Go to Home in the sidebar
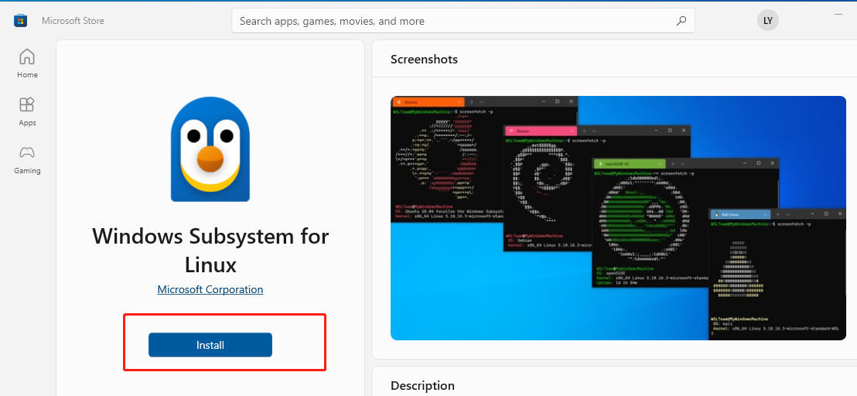Viewport: 857px width, 396px height. coord(27,63)
